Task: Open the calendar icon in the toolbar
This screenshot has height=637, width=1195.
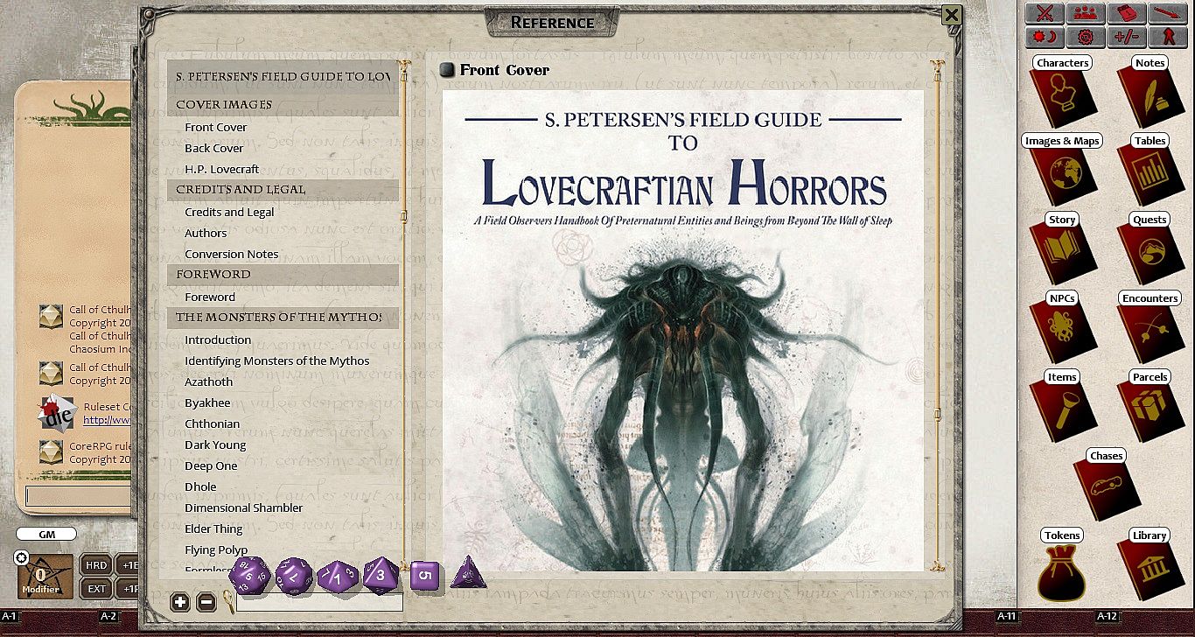Action: click(1126, 13)
